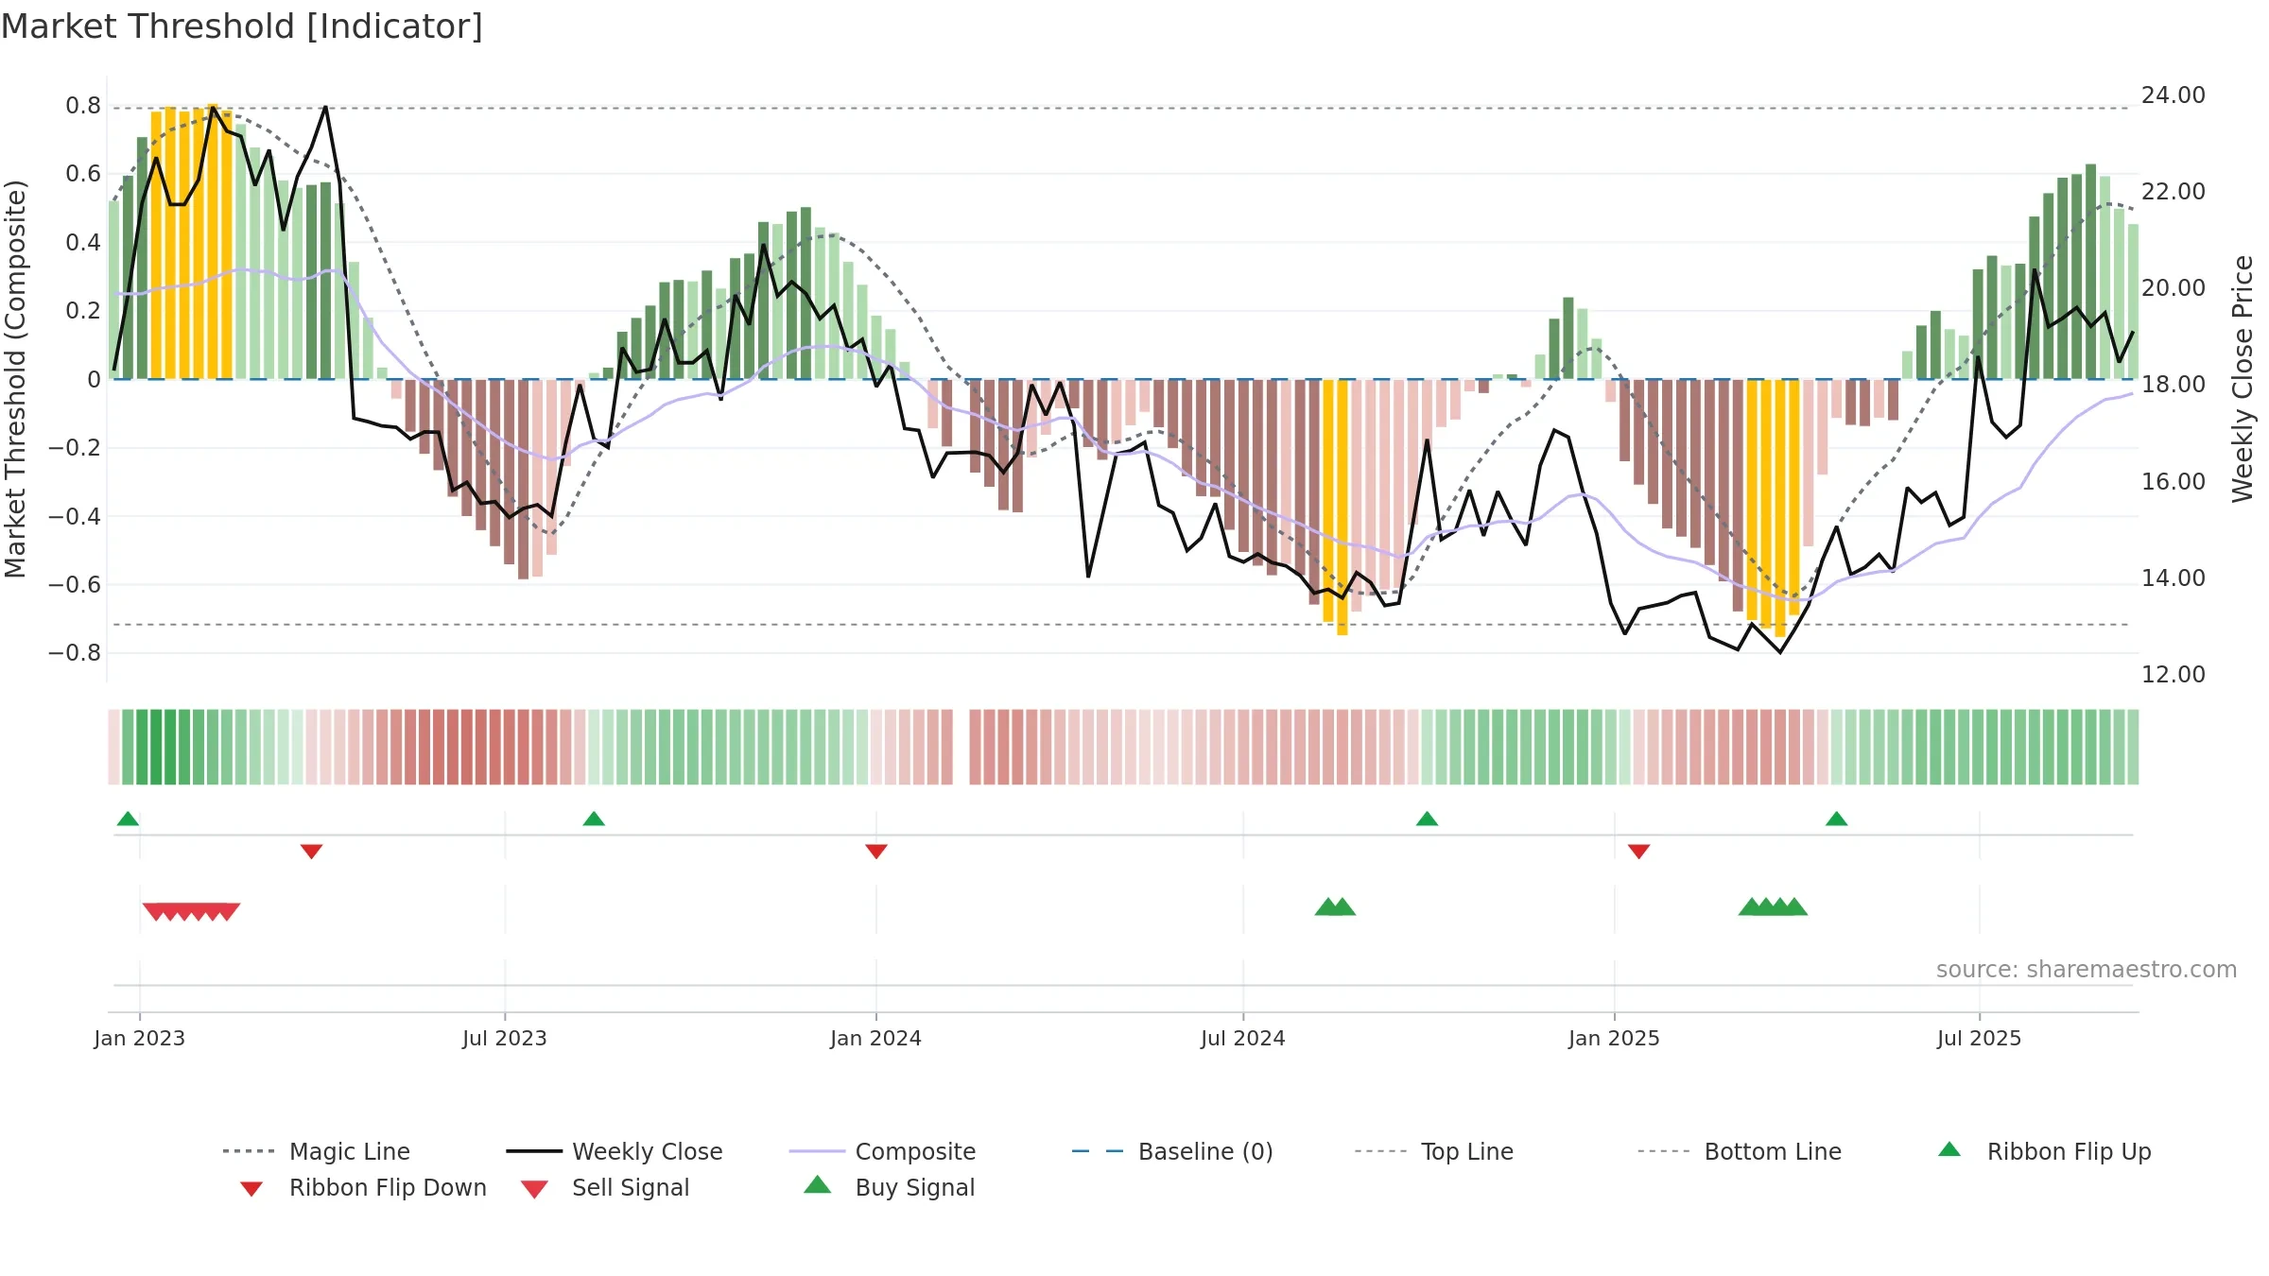Click the buy signal pair in Aug 2024
The width and height of the screenshot is (2269, 1276).
click(1335, 906)
